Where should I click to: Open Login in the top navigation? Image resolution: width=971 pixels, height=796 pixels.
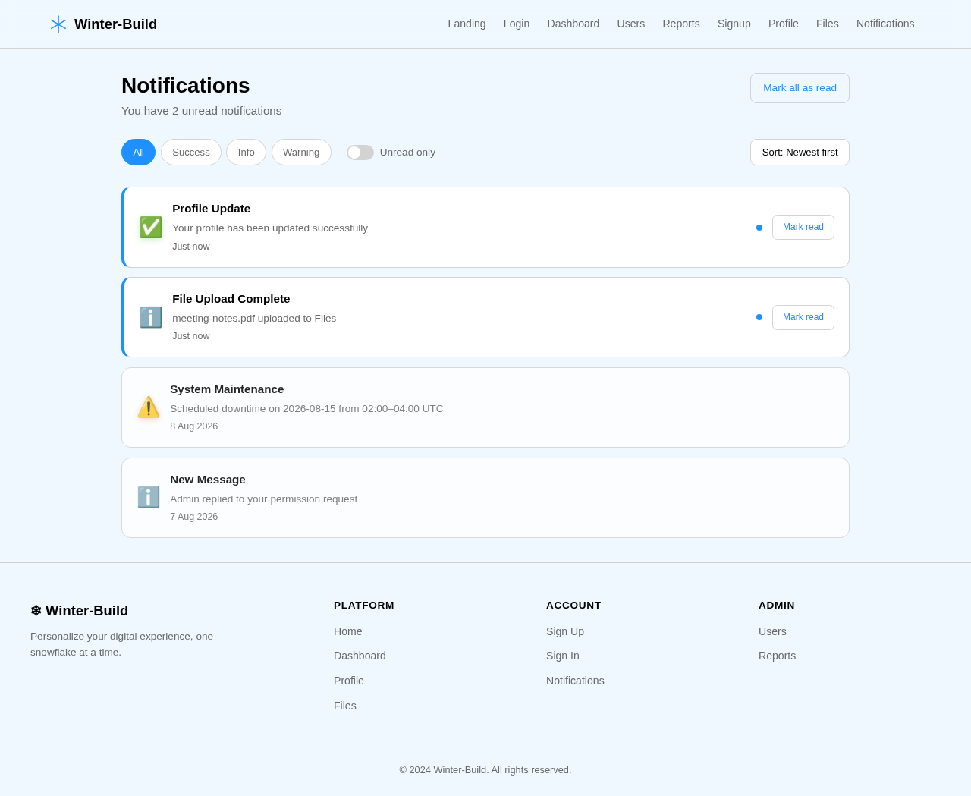pyautogui.click(x=517, y=24)
